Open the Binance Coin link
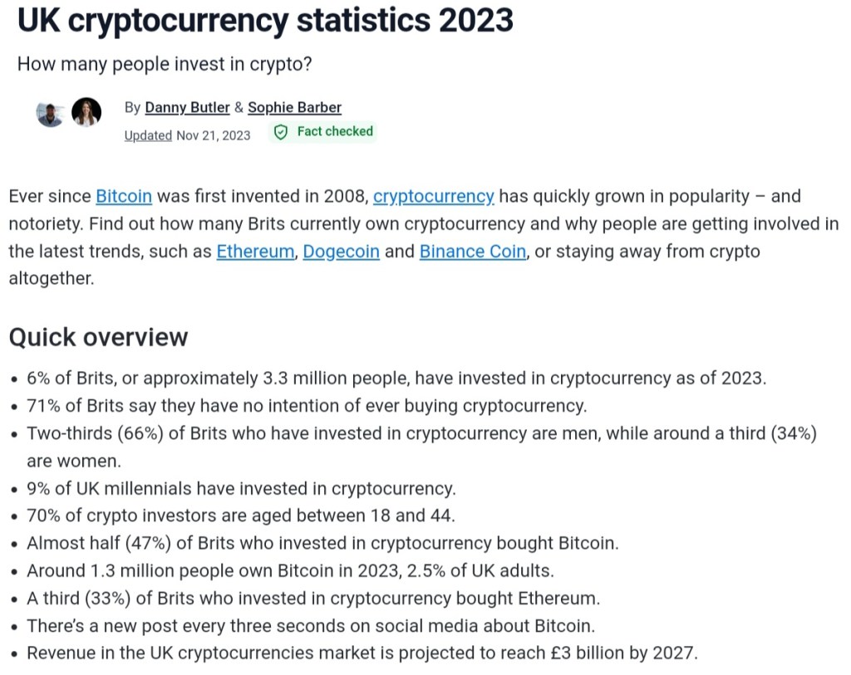The height and width of the screenshot is (675, 851). [472, 252]
